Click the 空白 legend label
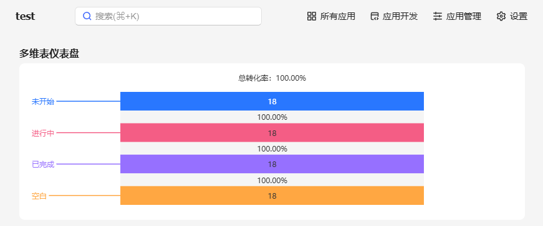 (x=39, y=196)
